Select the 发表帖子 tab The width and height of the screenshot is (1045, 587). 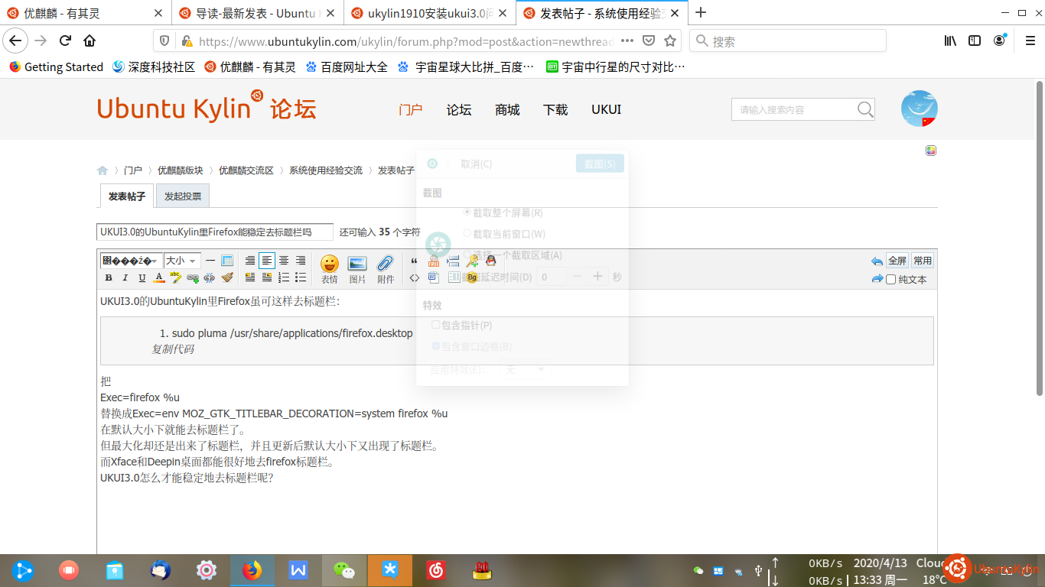[x=127, y=196]
